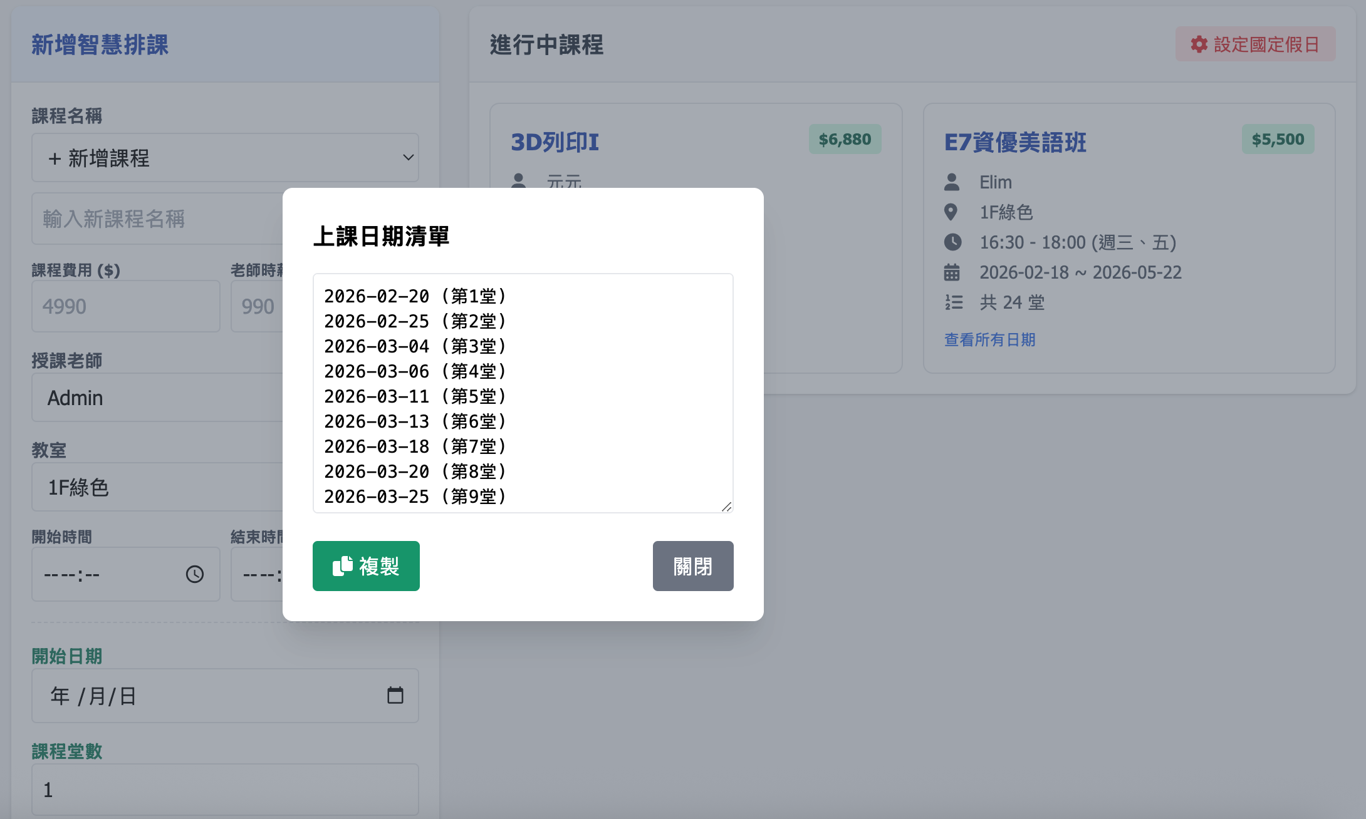1366x819 pixels.
Task: Click the list icon beside 共 24 堂
Action: [954, 302]
